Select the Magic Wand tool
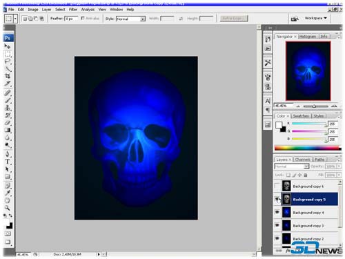This screenshot has width=345, height=259. point(8,69)
